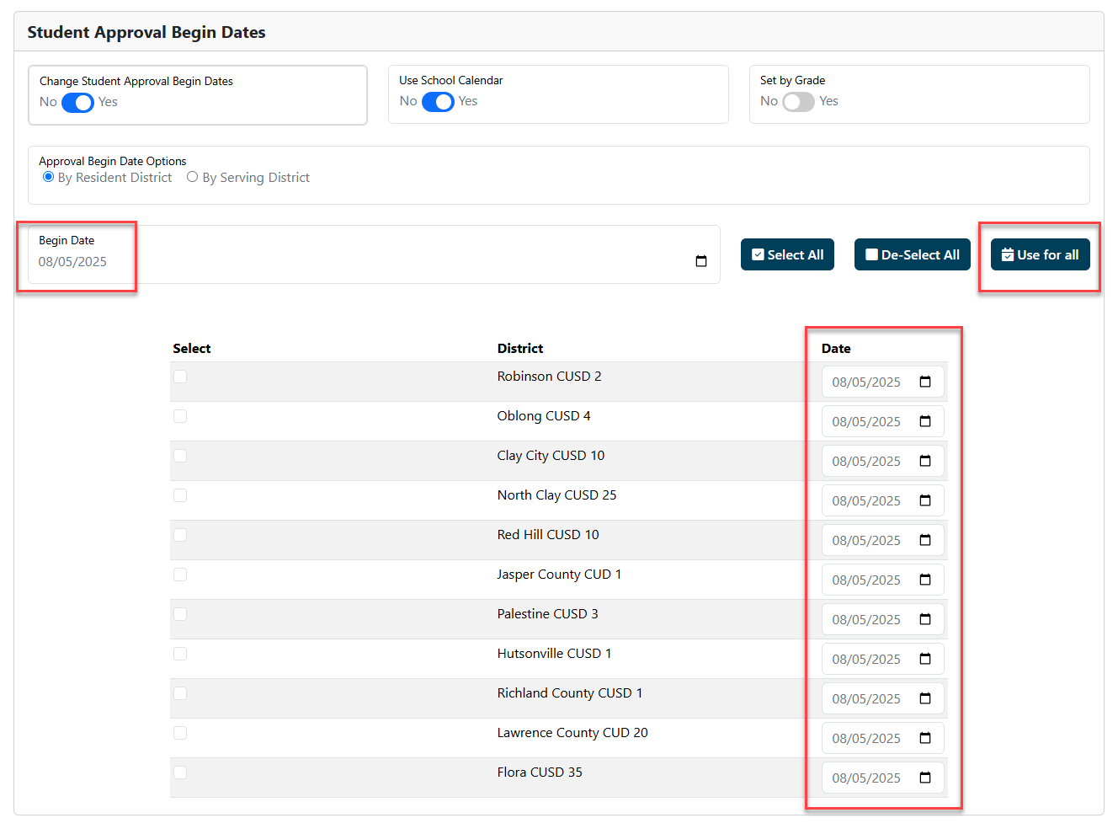Check the Jasper County CUD 1 checkbox
The height and width of the screenshot is (834, 1118).
(x=180, y=575)
